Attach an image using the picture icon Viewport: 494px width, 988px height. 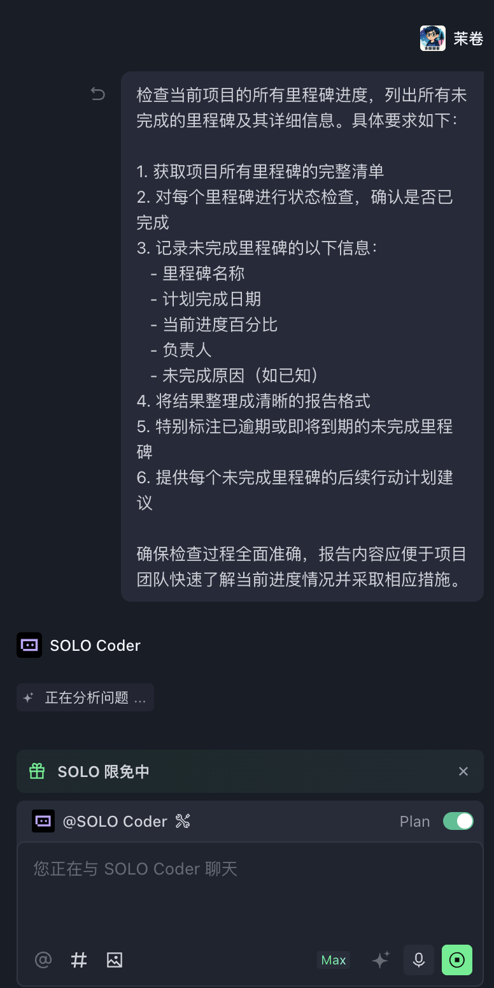115,960
